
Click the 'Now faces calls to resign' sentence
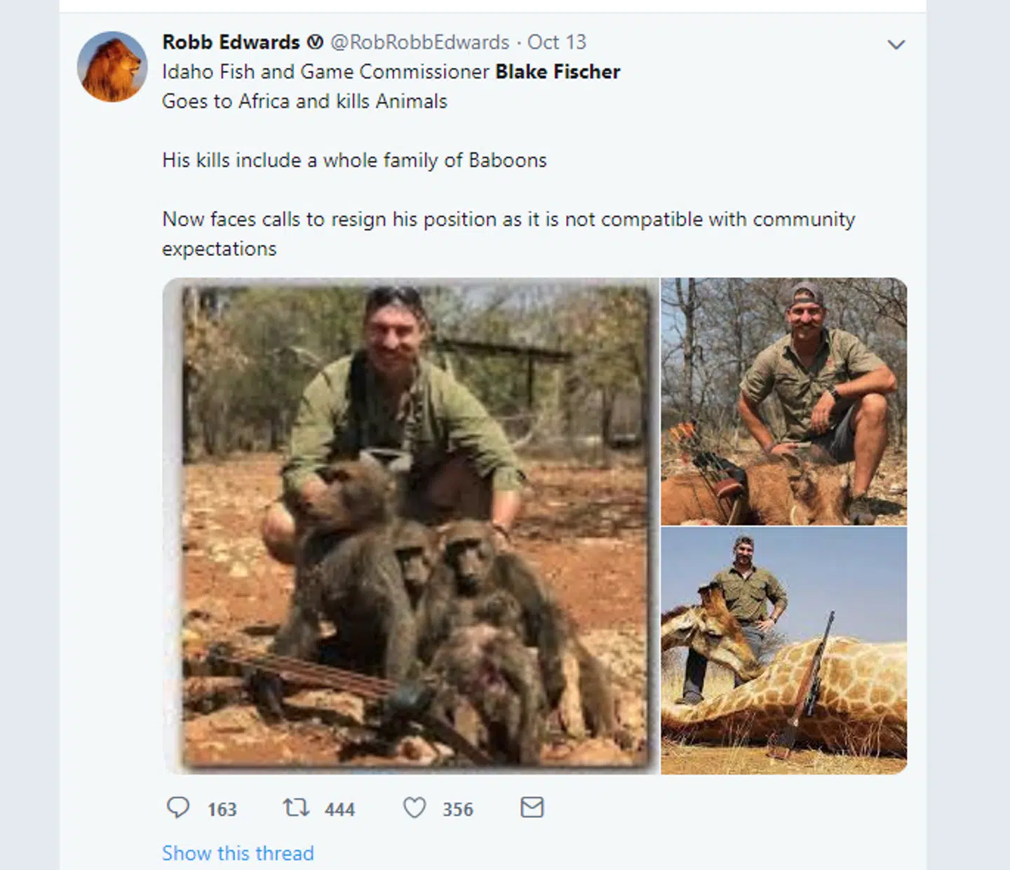tap(509, 220)
